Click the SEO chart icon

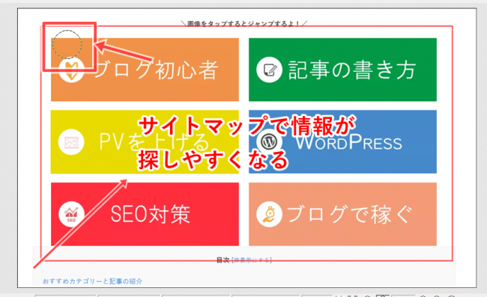click(x=71, y=214)
